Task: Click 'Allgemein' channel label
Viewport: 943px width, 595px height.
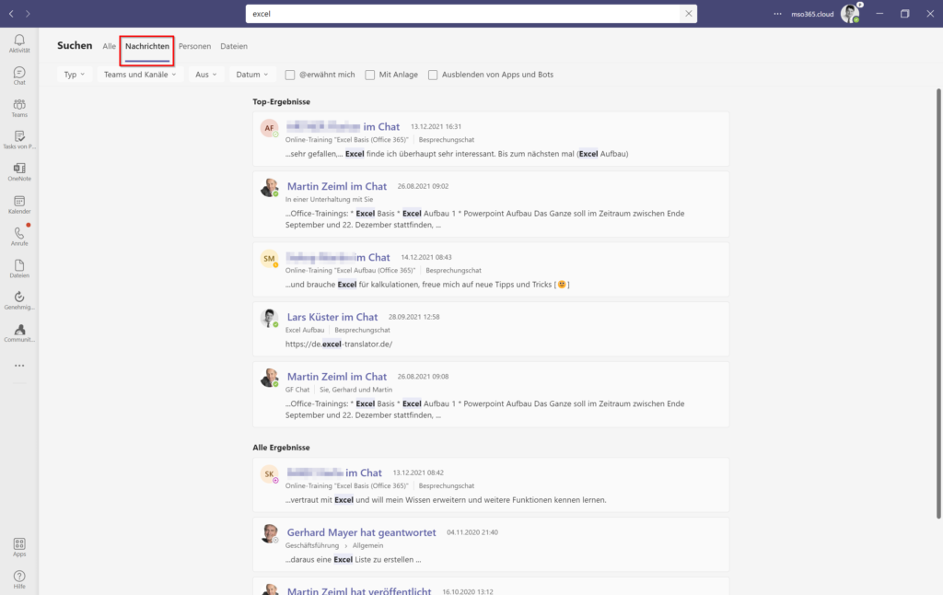Action: pyautogui.click(x=367, y=545)
